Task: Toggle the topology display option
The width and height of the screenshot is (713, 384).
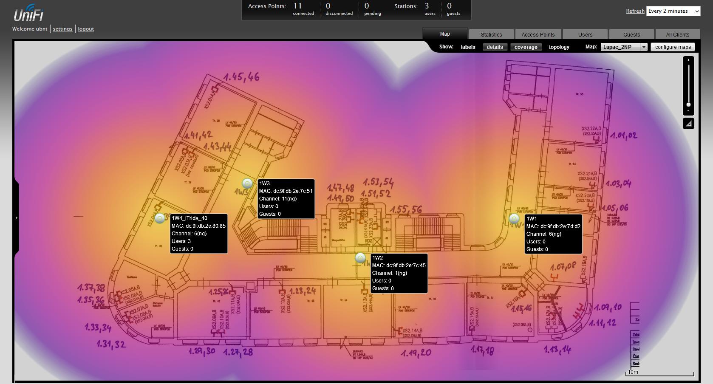Action: pyautogui.click(x=559, y=47)
